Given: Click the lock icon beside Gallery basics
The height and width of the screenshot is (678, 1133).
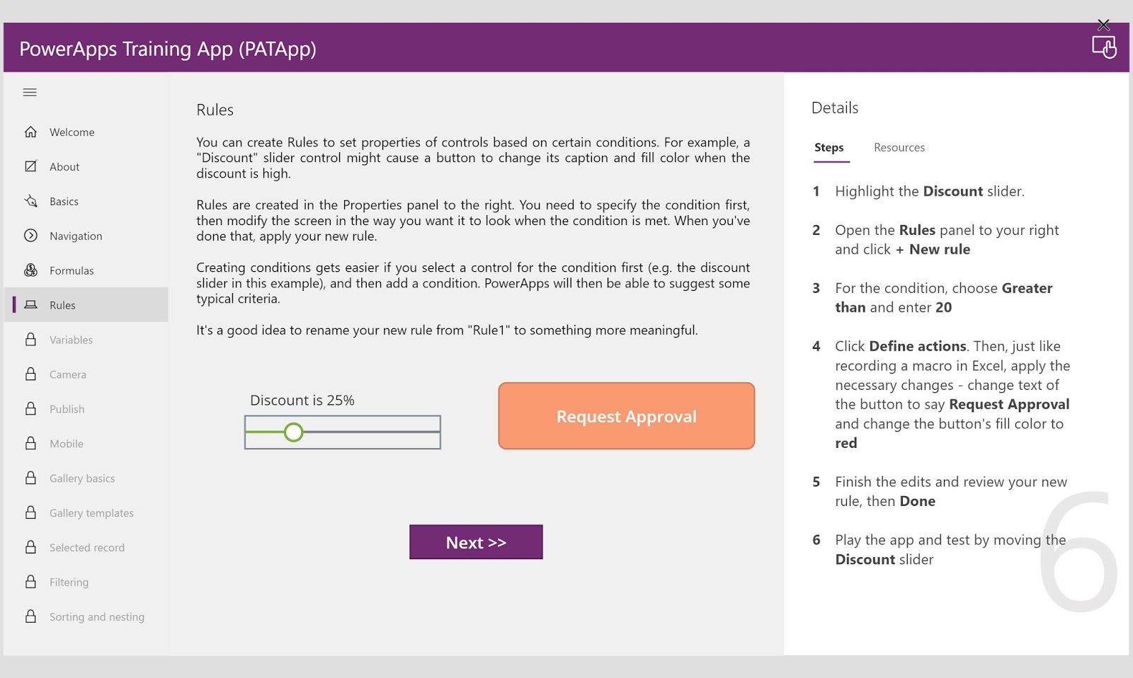Looking at the screenshot, I should point(30,478).
